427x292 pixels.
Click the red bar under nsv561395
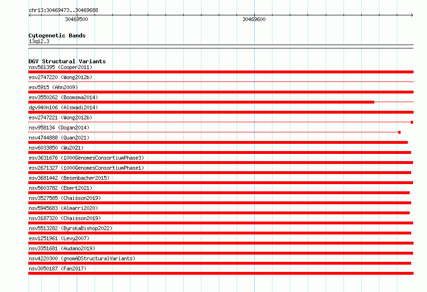click(x=221, y=72)
